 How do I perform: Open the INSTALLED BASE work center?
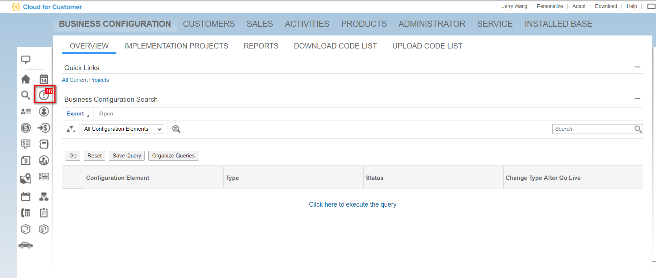pyautogui.click(x=558, y=24)
